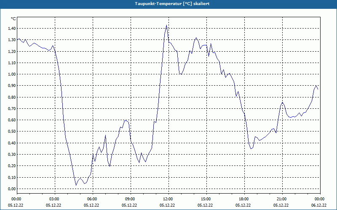Click the 09:00 time axis label
The width and height of the screenshot is (337, 210).
(131, 199)
